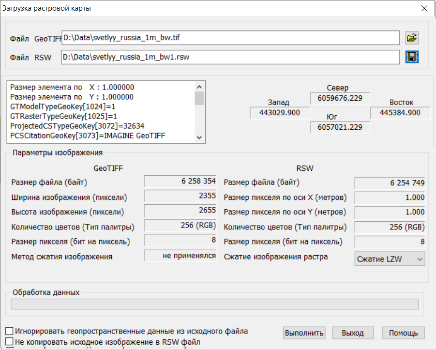
Task: Close the Загрузка растровой карты dialog
Action: (424, 9)
